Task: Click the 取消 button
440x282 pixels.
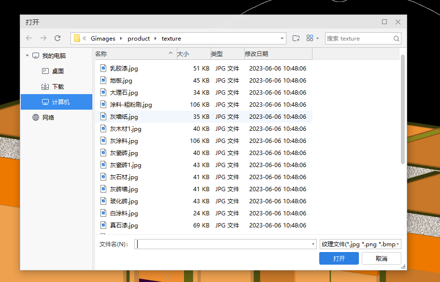Action: [382, 258]
